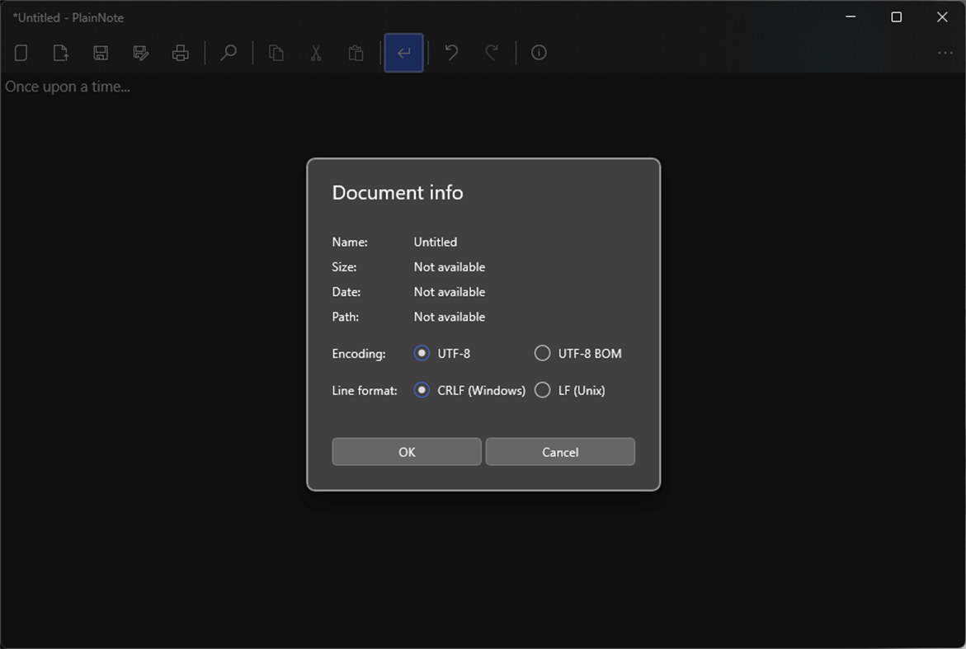This screenshot has width=966, height=649.
Task: Select UTF-8 BOM encoding
Action: 542,353
